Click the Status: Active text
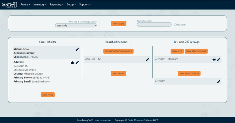The height and width of the screenshot is (123, 235). click(22, 49)
